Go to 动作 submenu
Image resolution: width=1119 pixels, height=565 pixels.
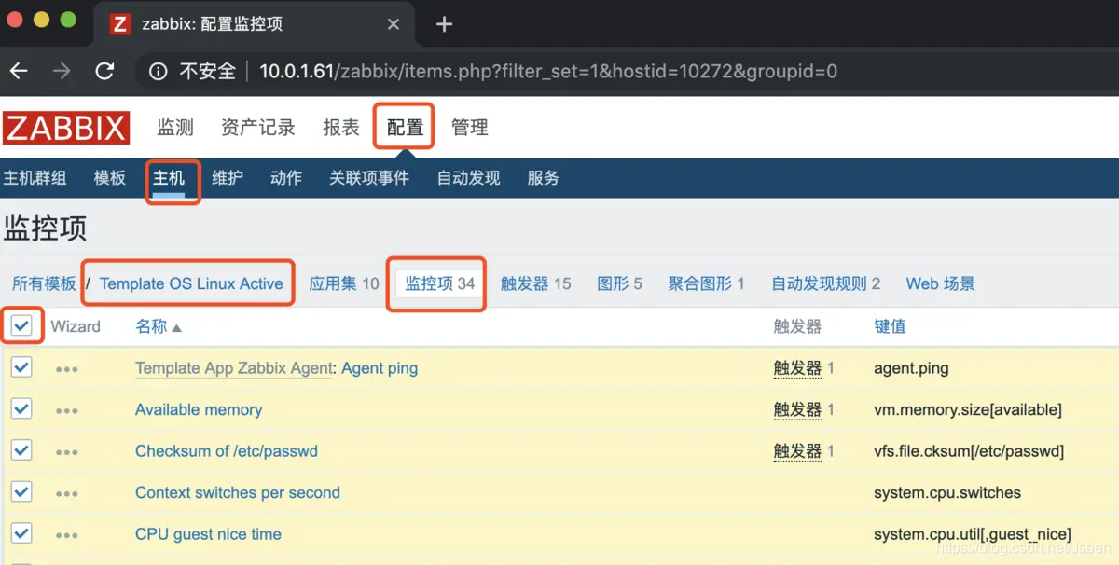pos(286,177)
